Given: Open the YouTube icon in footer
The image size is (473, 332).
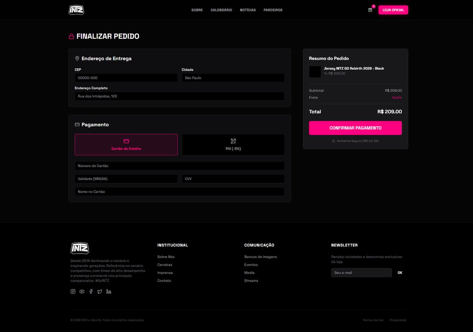Looking at the screenshot, I should (82, 291).
